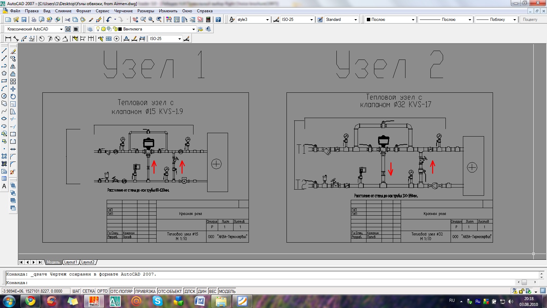
Task: Toggle ОРТО mode in status bar
Action: (x=102, y=291)
